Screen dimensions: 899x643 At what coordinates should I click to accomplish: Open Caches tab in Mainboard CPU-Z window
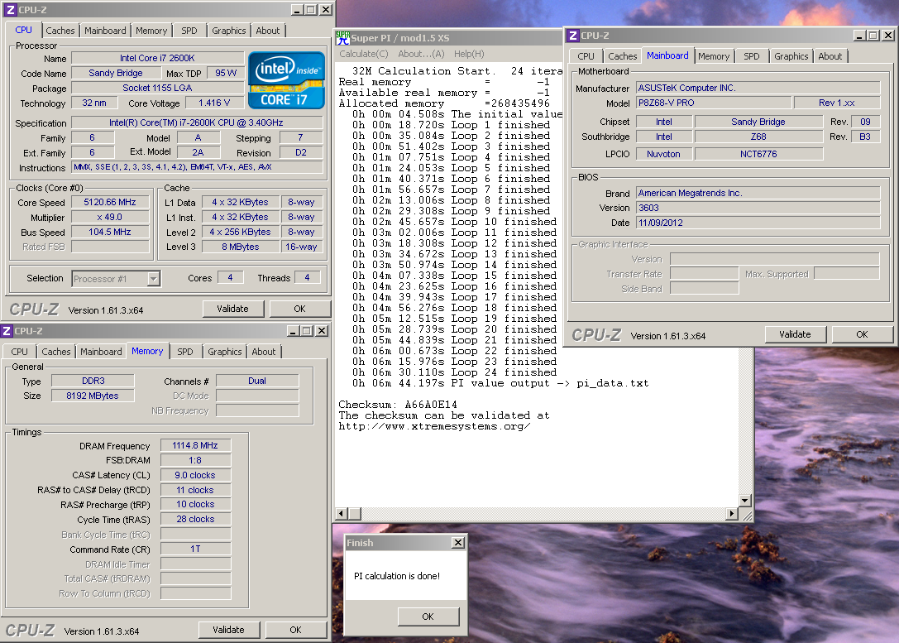[623, 56]
